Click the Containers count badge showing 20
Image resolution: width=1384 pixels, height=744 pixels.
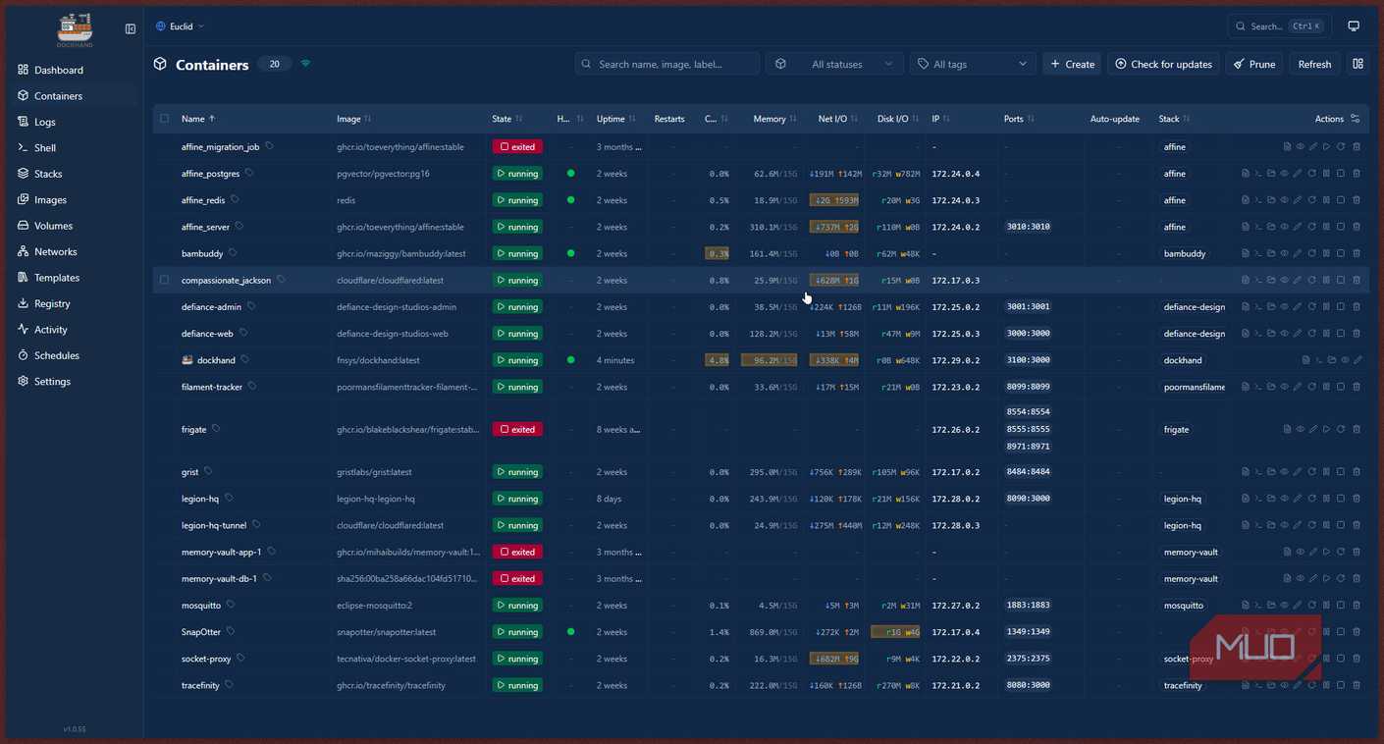click(275, 64)
